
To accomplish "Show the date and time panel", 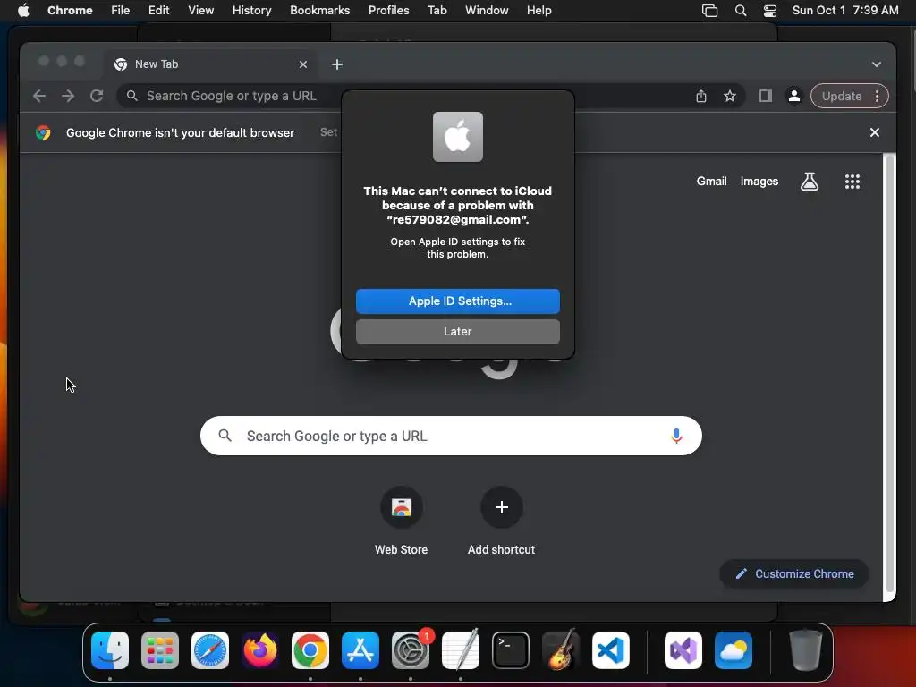I will point(845,10).
